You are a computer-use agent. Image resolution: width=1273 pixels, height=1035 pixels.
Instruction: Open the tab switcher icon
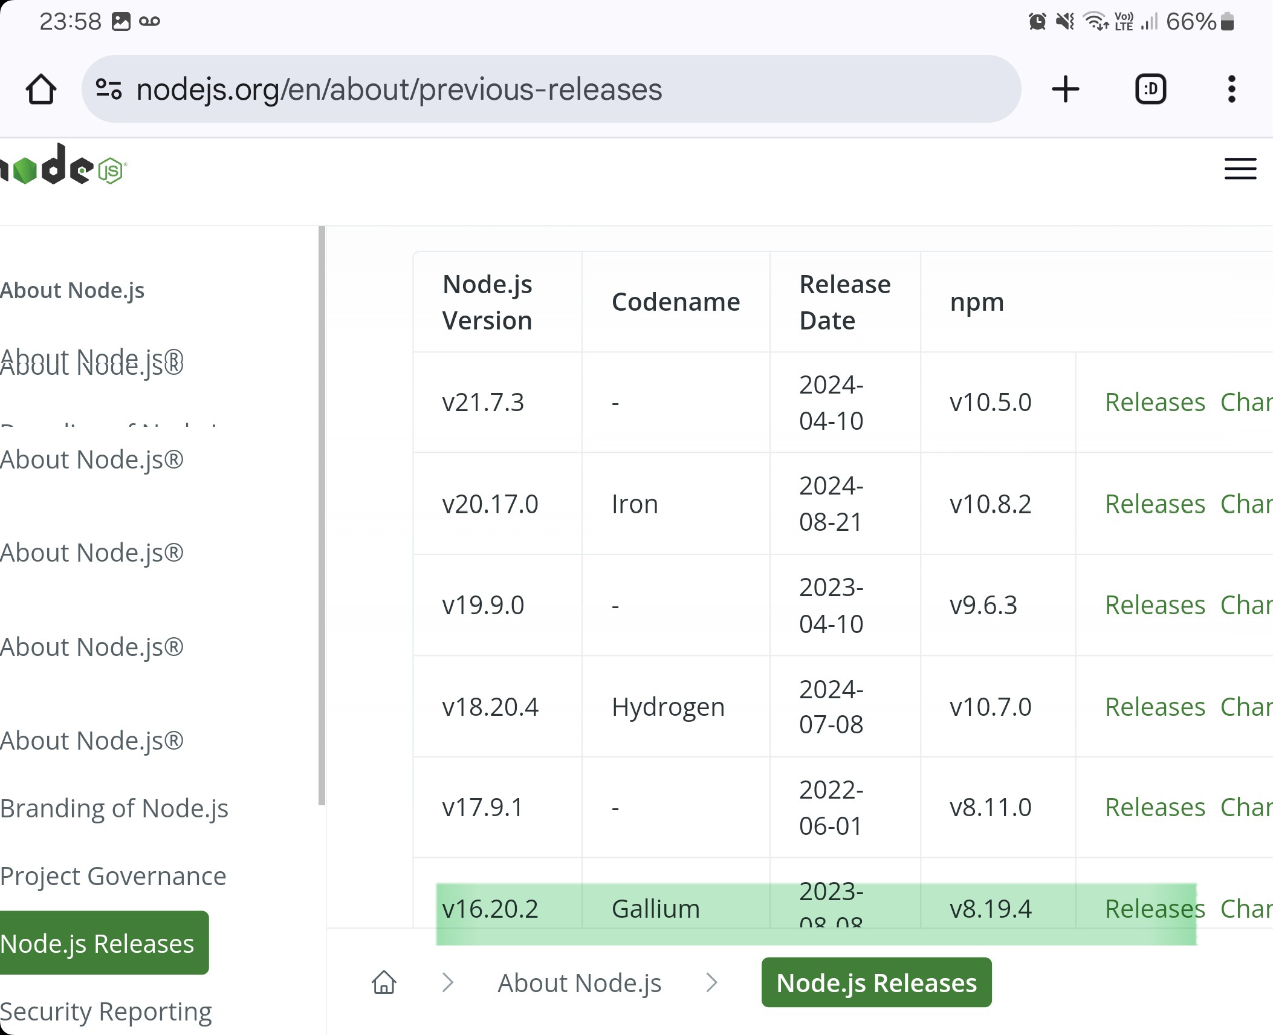tap(1150, 89)
